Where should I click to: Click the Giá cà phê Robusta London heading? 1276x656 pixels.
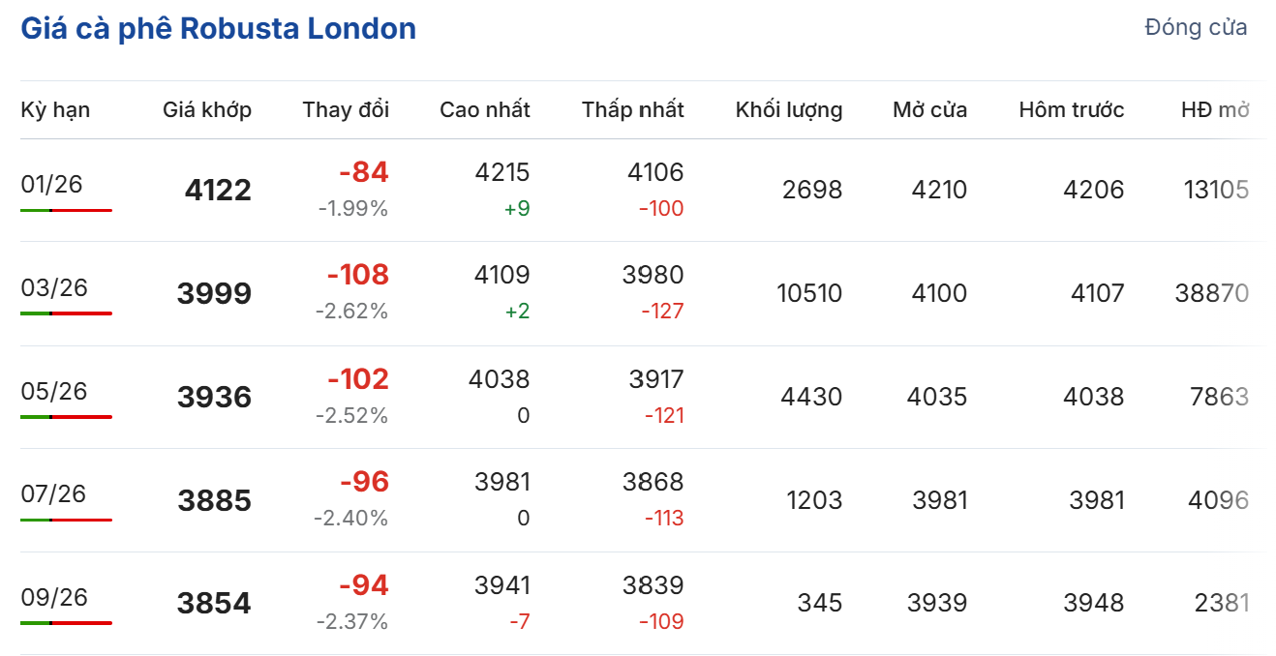coord(218,29)
